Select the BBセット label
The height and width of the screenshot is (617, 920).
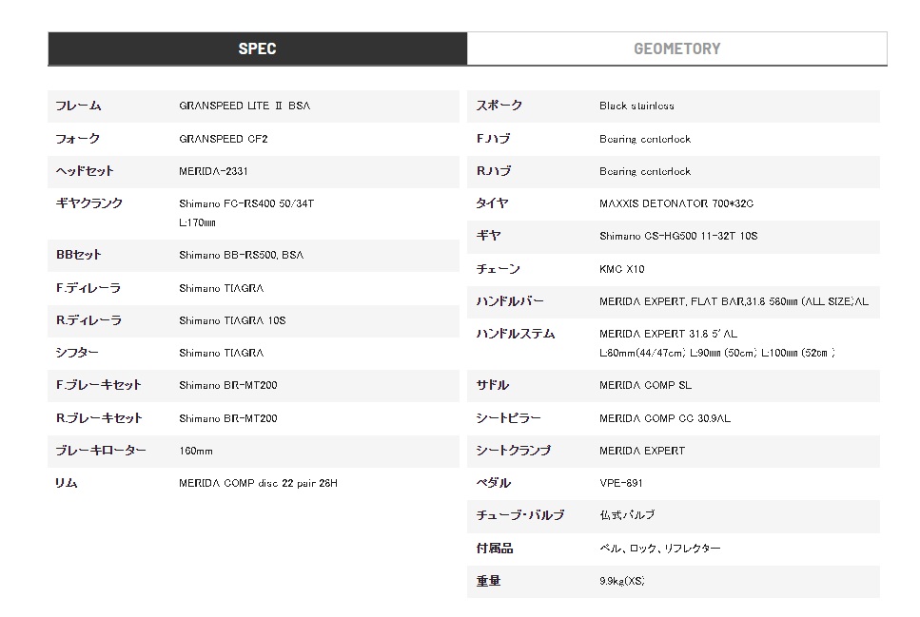tap(78, 255)
